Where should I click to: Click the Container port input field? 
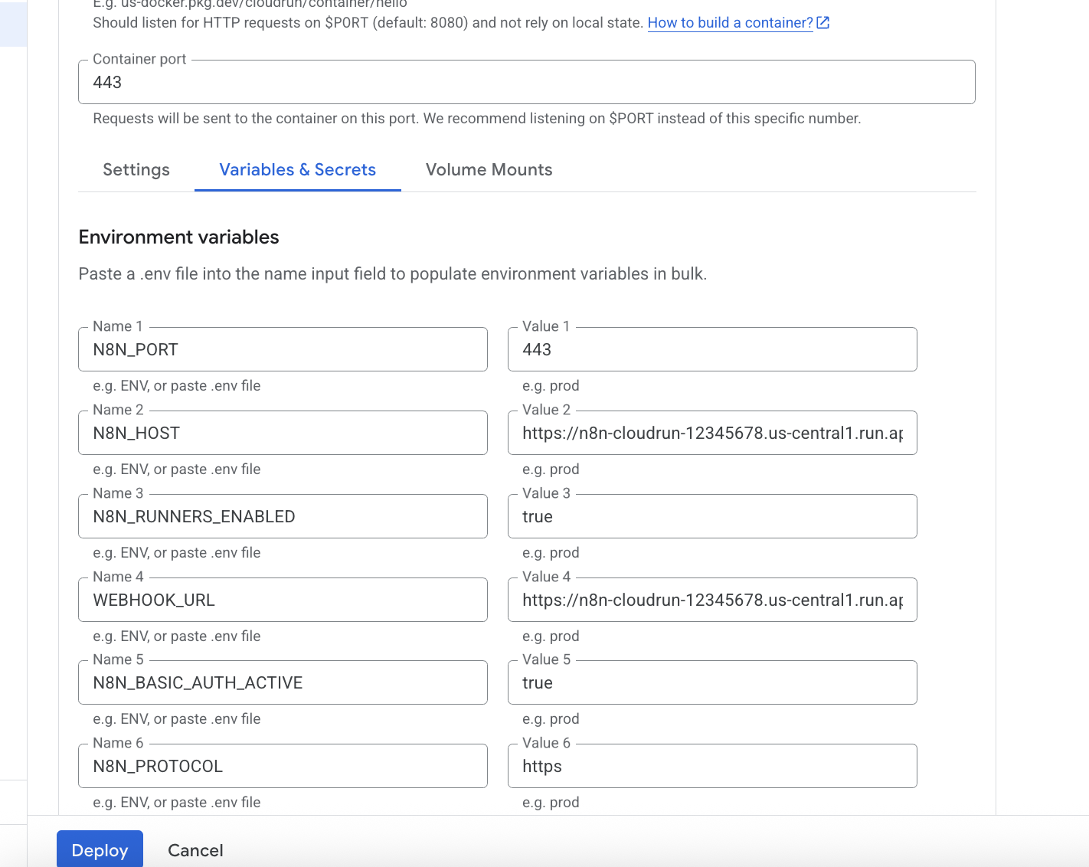[527, 82]
